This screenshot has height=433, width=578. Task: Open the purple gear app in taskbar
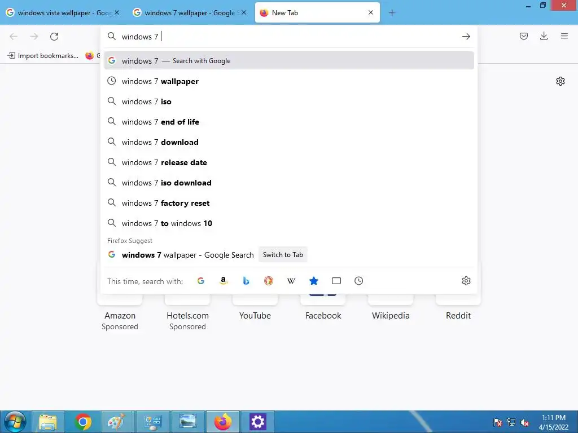pos(257,422)
